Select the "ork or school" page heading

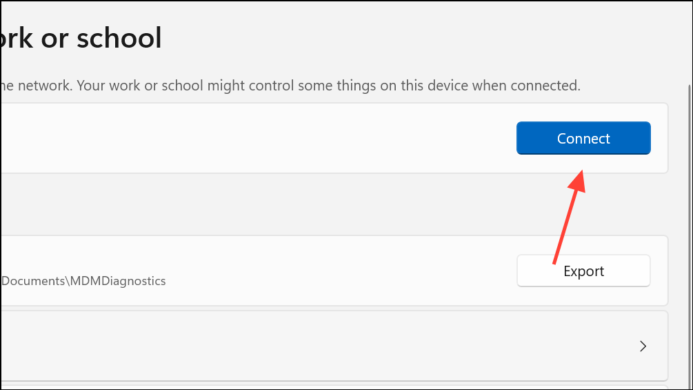(81, 38)
